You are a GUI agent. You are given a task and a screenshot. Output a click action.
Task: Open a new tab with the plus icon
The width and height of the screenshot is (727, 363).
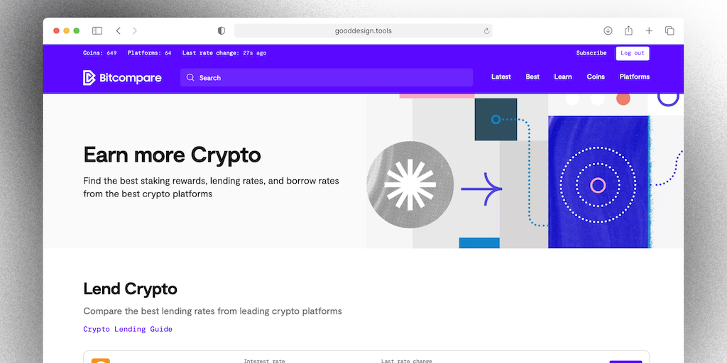649,30
